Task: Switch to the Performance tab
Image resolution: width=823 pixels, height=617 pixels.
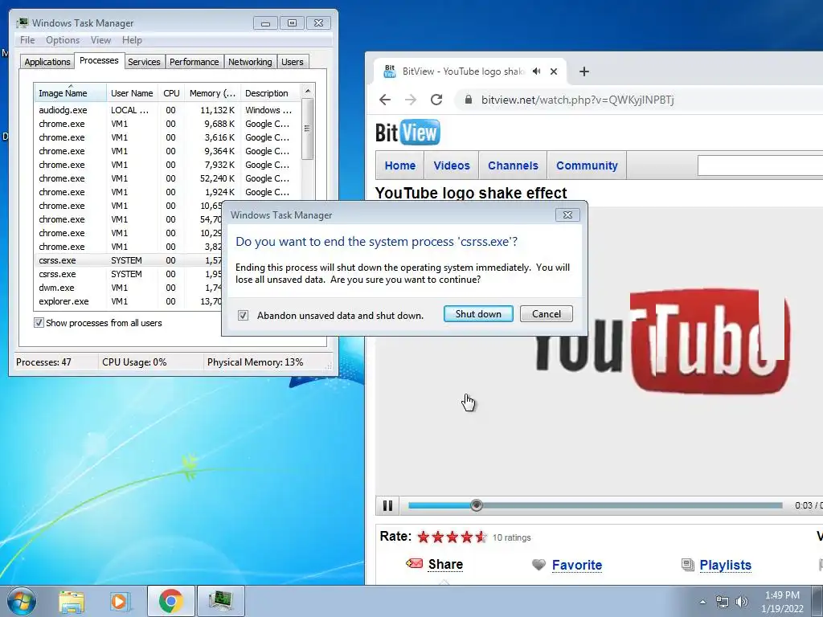Action: click(194, 62)
